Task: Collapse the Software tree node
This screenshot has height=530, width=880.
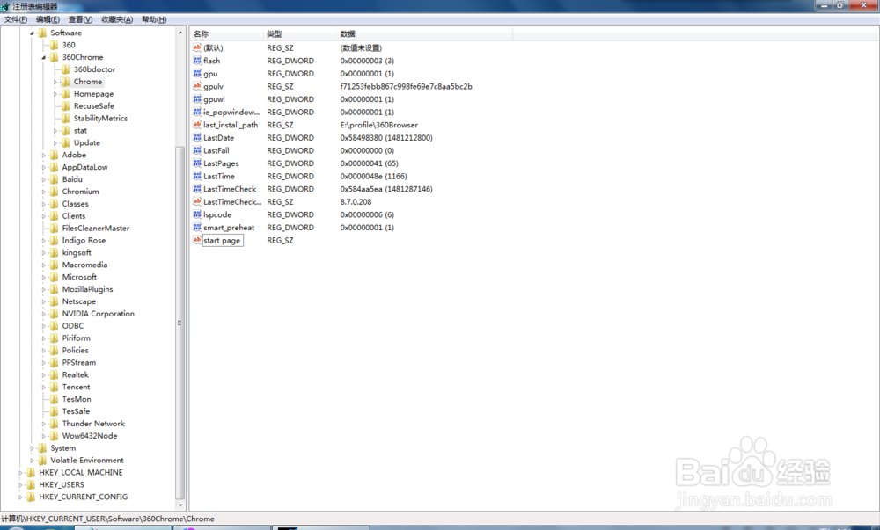Action: click(x=32, y=33)
